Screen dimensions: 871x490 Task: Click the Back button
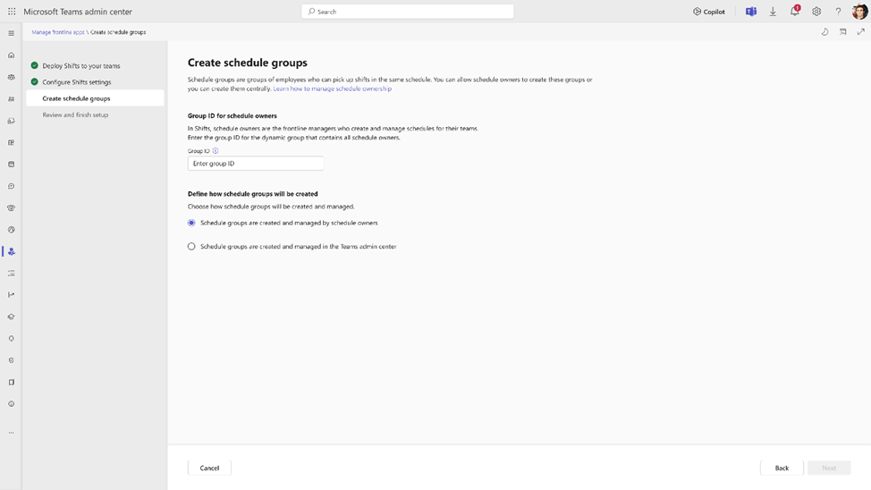782,468
